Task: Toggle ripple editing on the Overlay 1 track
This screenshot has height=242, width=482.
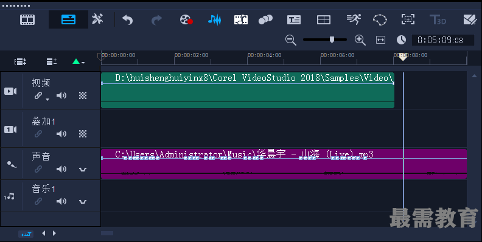Action: [38, 134]
